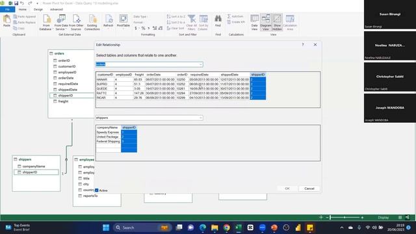Open the Excel icon in the taskbar
Viewport: 416px width, 234px height.
(x=239, y=227)
